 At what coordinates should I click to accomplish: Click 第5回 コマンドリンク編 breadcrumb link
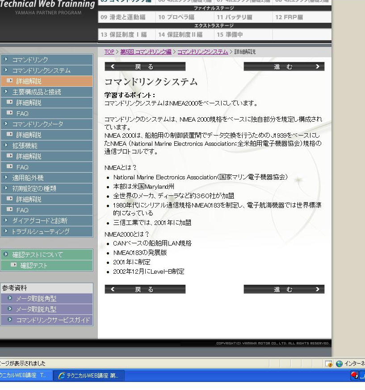pos(146,52)
